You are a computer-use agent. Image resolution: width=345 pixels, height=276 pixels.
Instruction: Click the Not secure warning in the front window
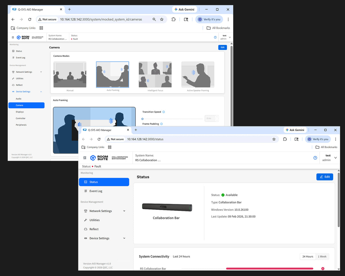tap(115, 139)
